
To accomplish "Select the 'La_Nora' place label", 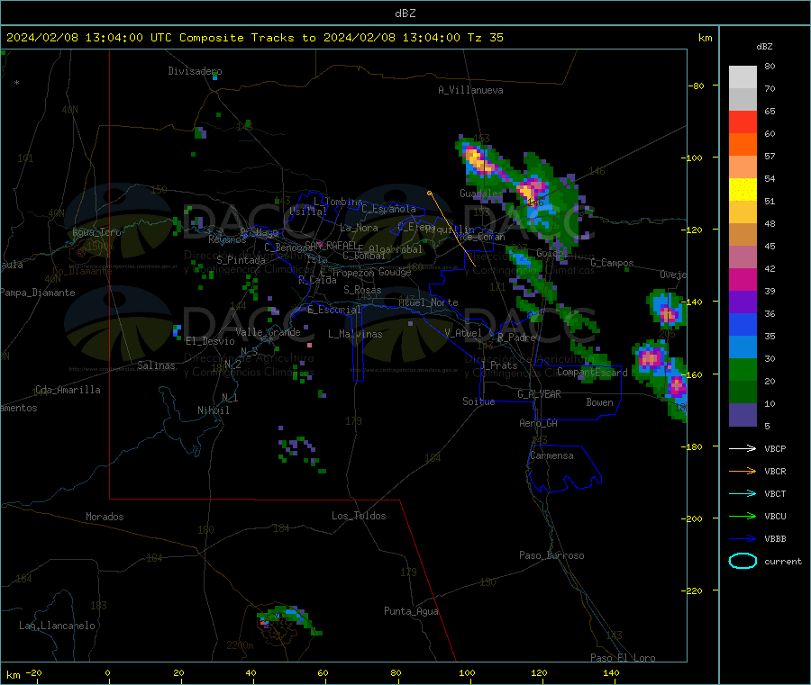I will [x=359, y=228].
